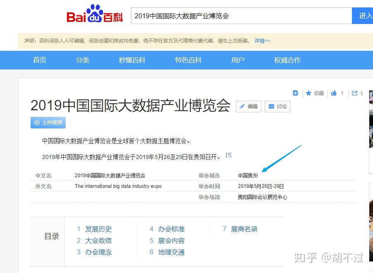This screenshot has width=373, height=273.
Task: Go to 首页 in navigation bar
Action: tap(40, 60)
